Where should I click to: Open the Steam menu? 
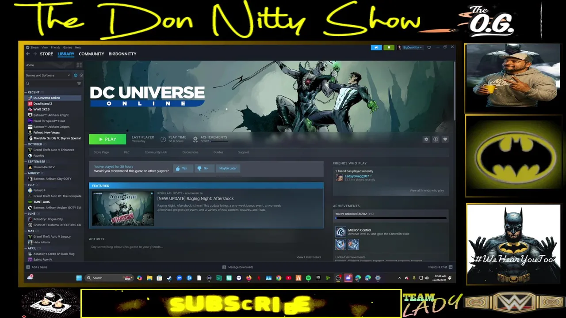click(34, 47)
